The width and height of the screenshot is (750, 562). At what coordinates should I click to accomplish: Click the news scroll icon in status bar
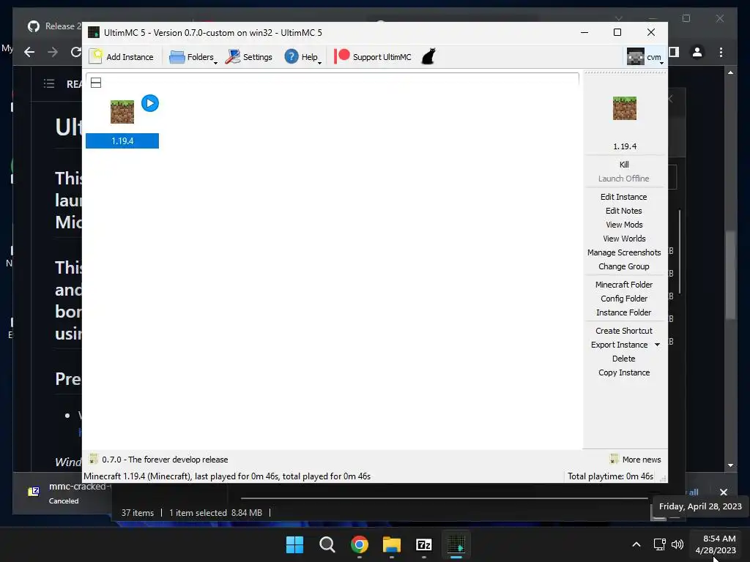(x=94, y=459)
